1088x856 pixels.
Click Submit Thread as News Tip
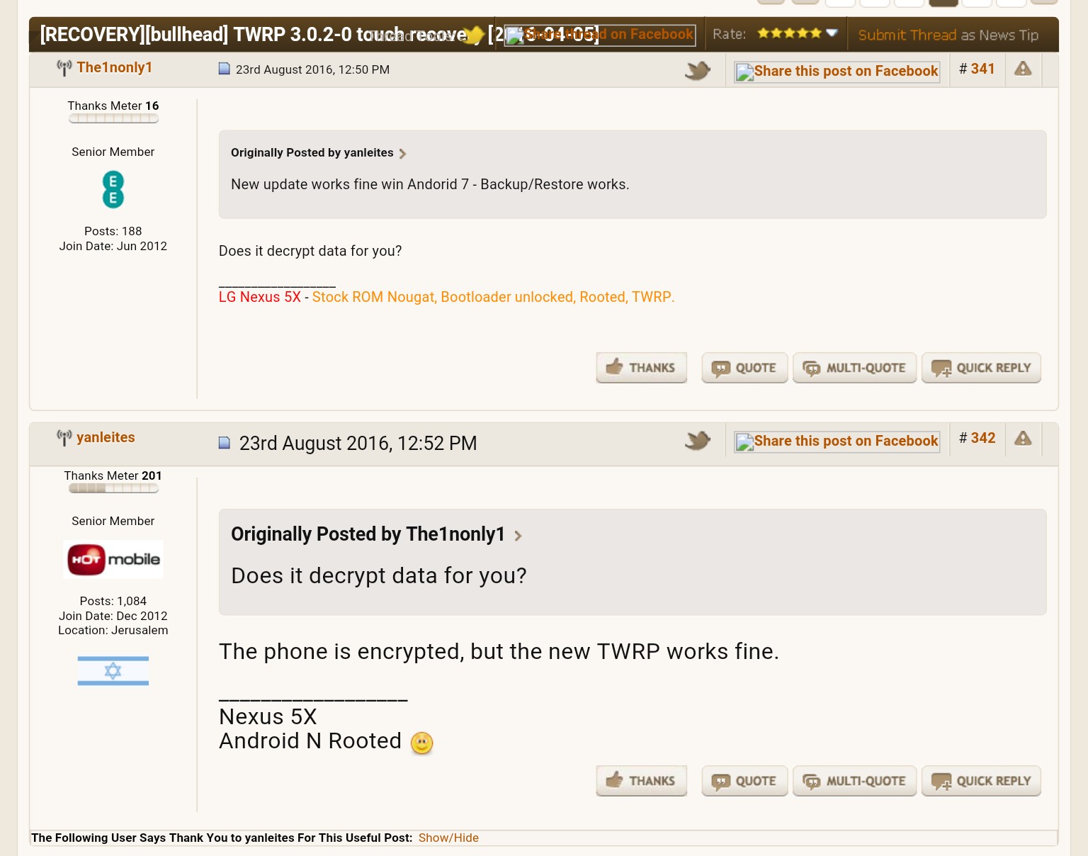948,35
